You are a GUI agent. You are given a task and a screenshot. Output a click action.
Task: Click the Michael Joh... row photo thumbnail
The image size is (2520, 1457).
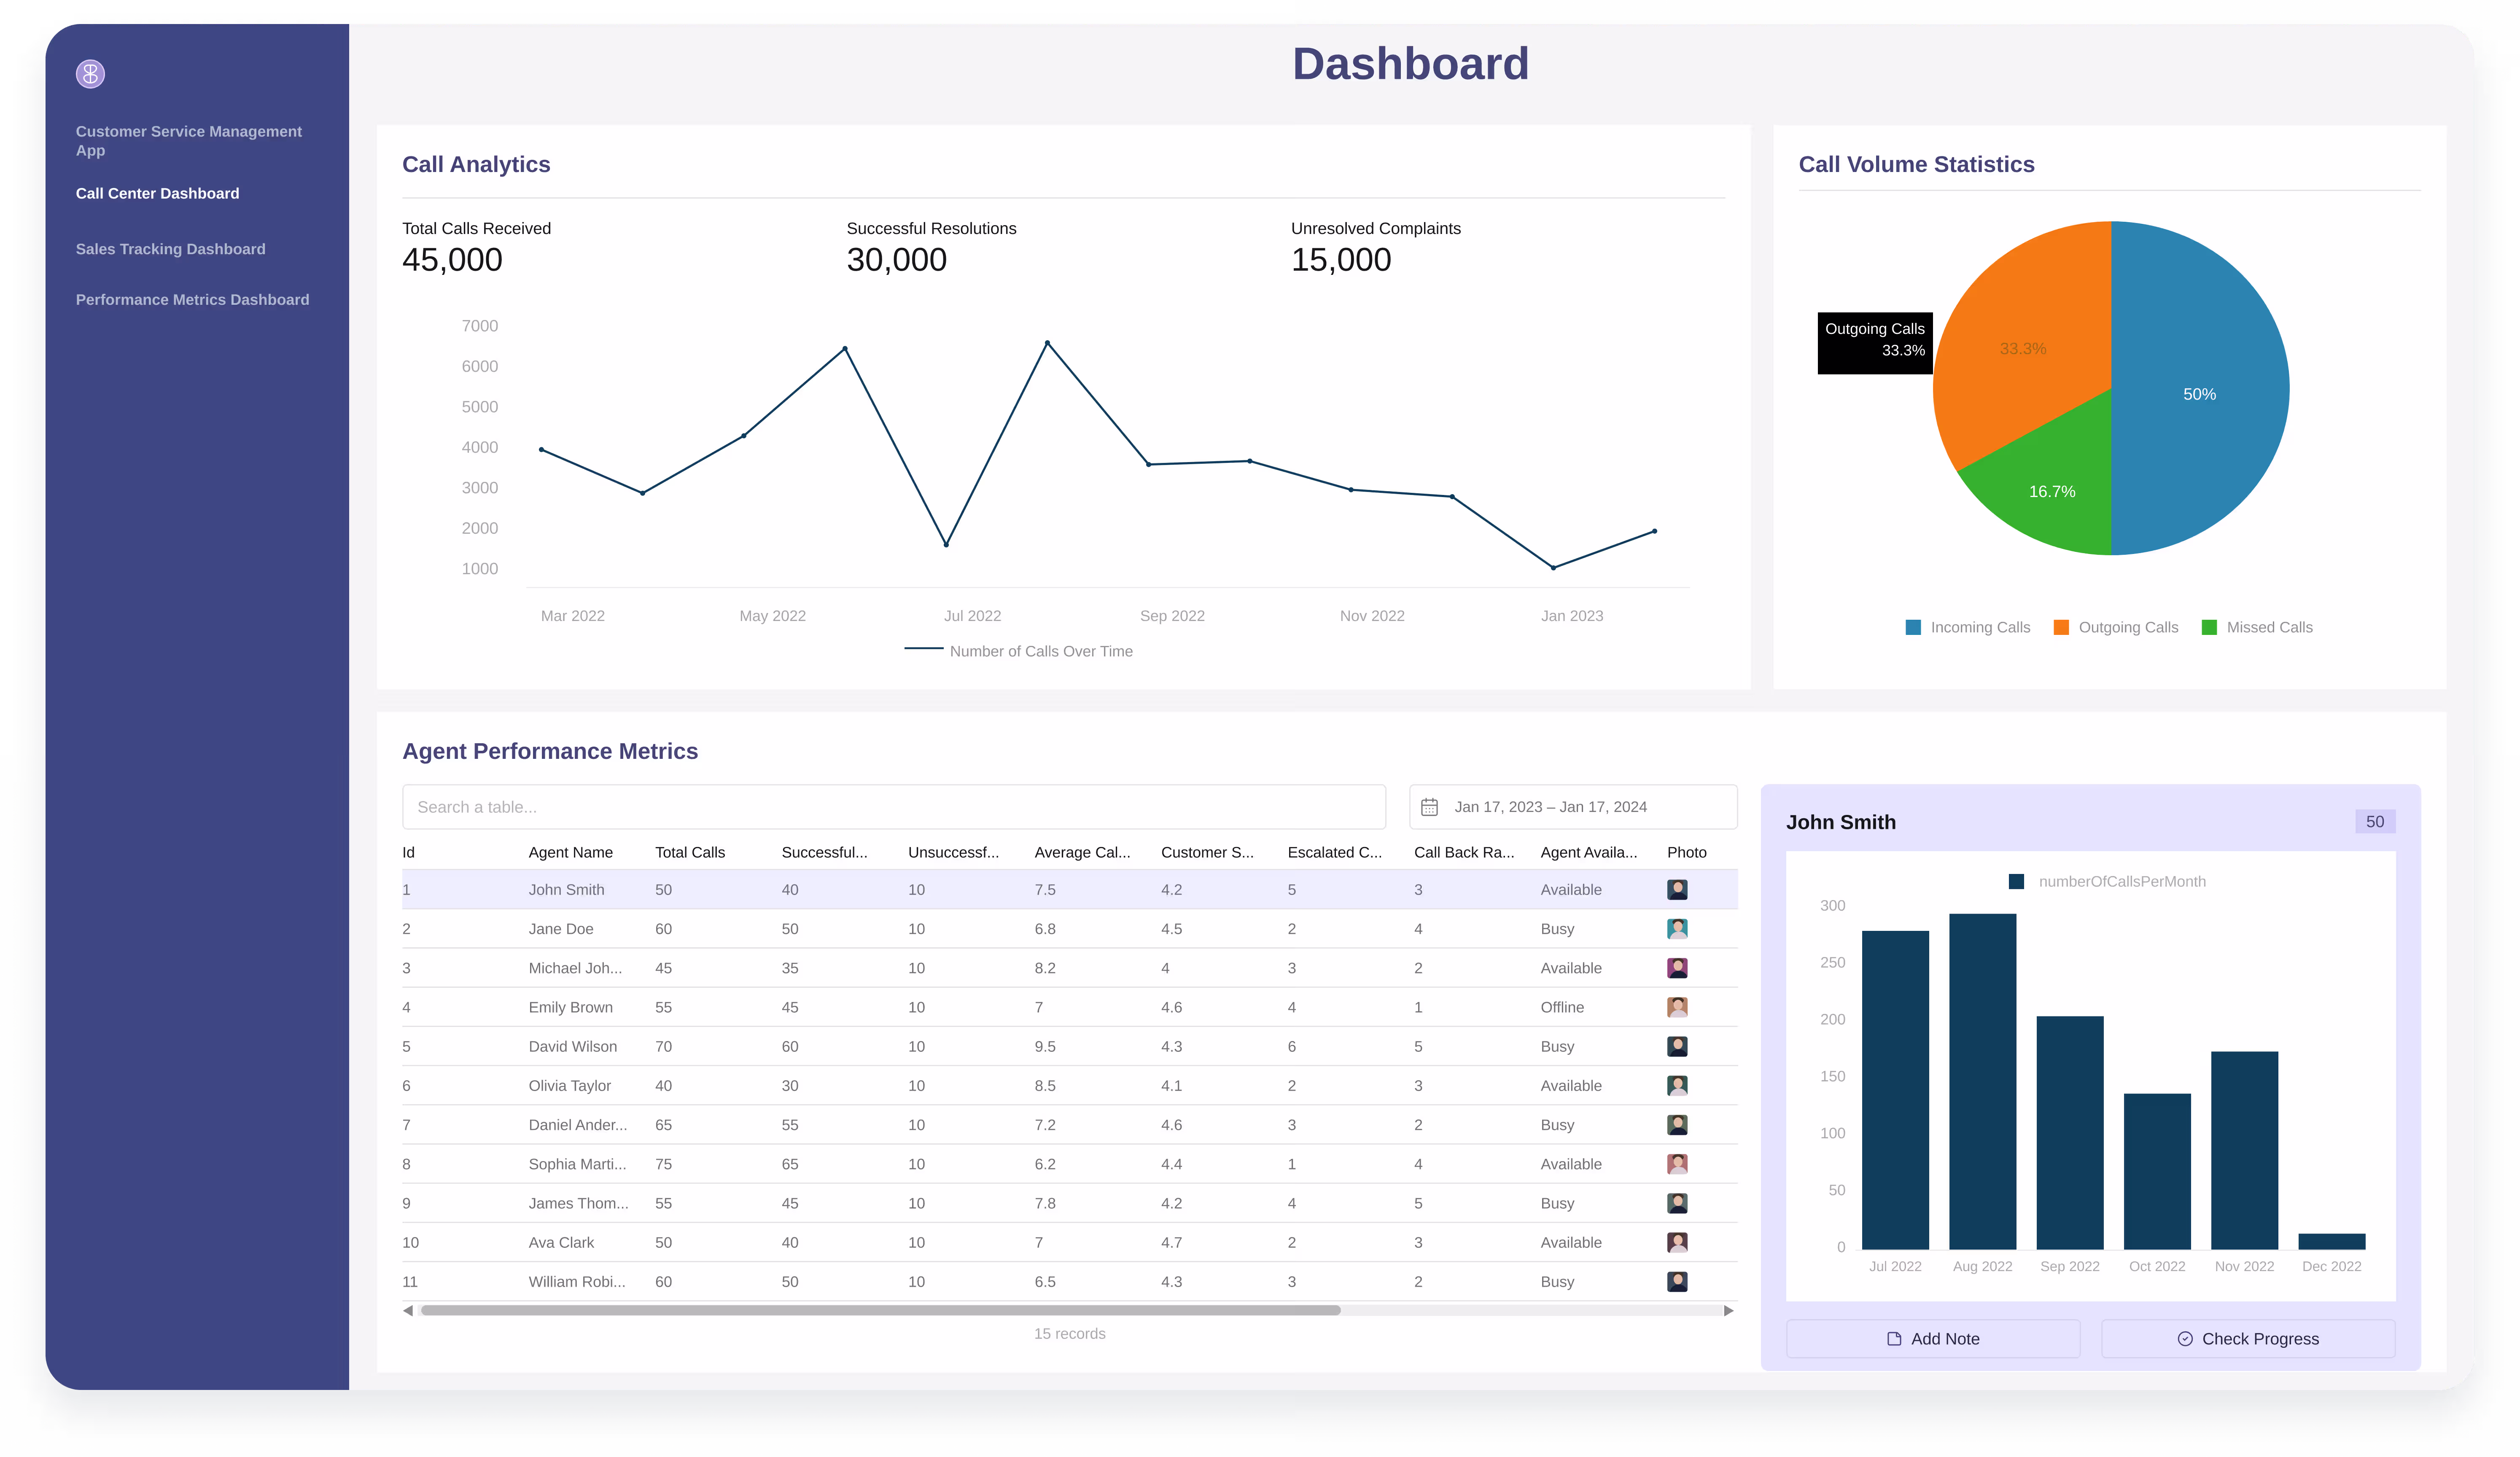(1677, 968)
